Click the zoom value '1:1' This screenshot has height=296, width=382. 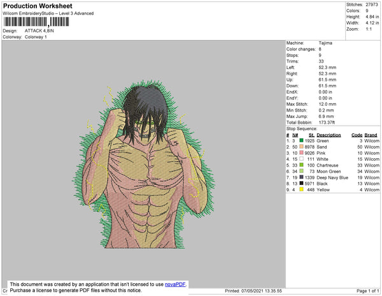(x=369, y=29)
